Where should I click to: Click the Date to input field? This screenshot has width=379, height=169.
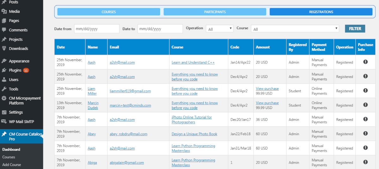point(160,29)
